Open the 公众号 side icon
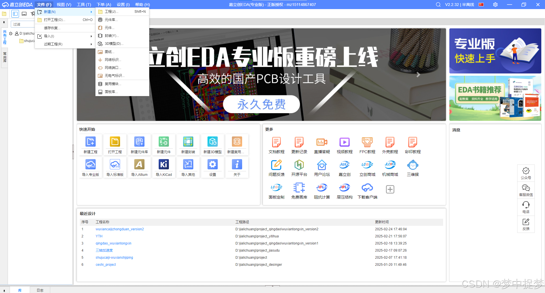The height and width of the screenshot is (293, 545). pos(526,171)
